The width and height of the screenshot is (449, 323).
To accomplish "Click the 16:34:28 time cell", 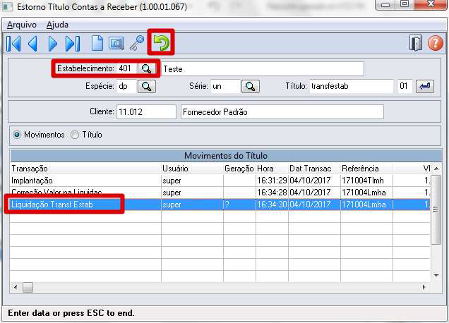I will tap(272, 193).
